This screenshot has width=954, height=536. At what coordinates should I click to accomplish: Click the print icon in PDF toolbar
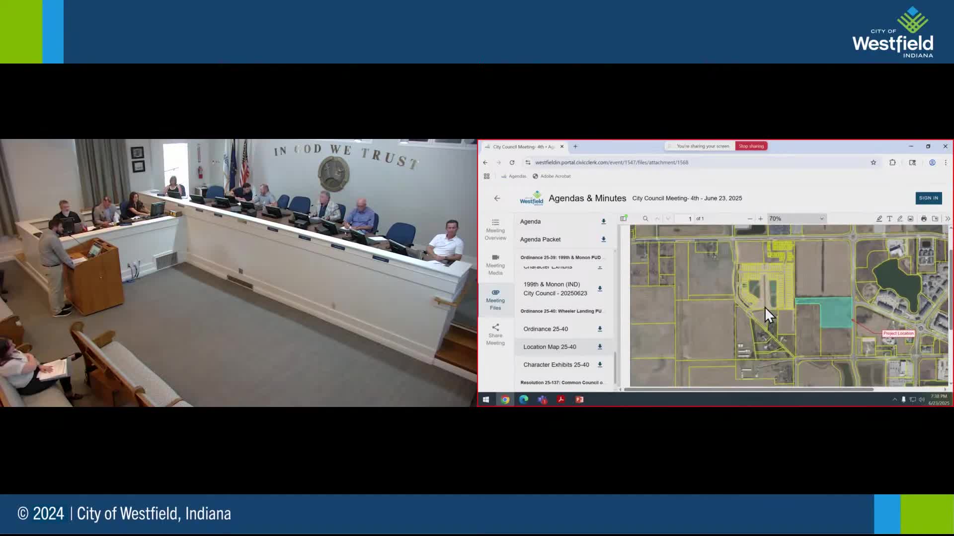pyautogui.click(x=924, y=218)
